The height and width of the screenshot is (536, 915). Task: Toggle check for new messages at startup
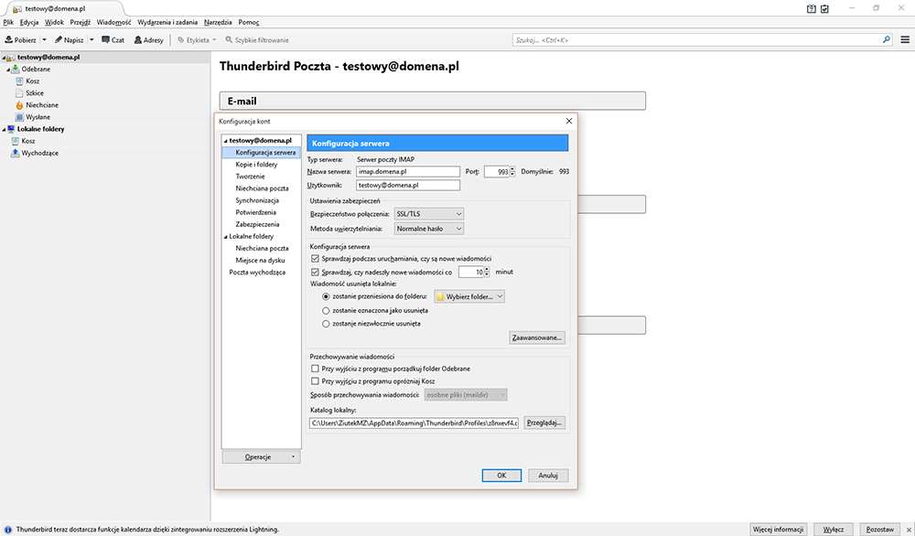[x=315, y=258]
